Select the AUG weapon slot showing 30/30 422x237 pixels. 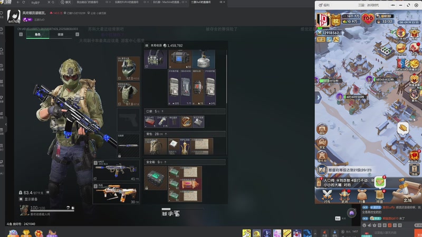pyautogui.click(x=116, y=193)
